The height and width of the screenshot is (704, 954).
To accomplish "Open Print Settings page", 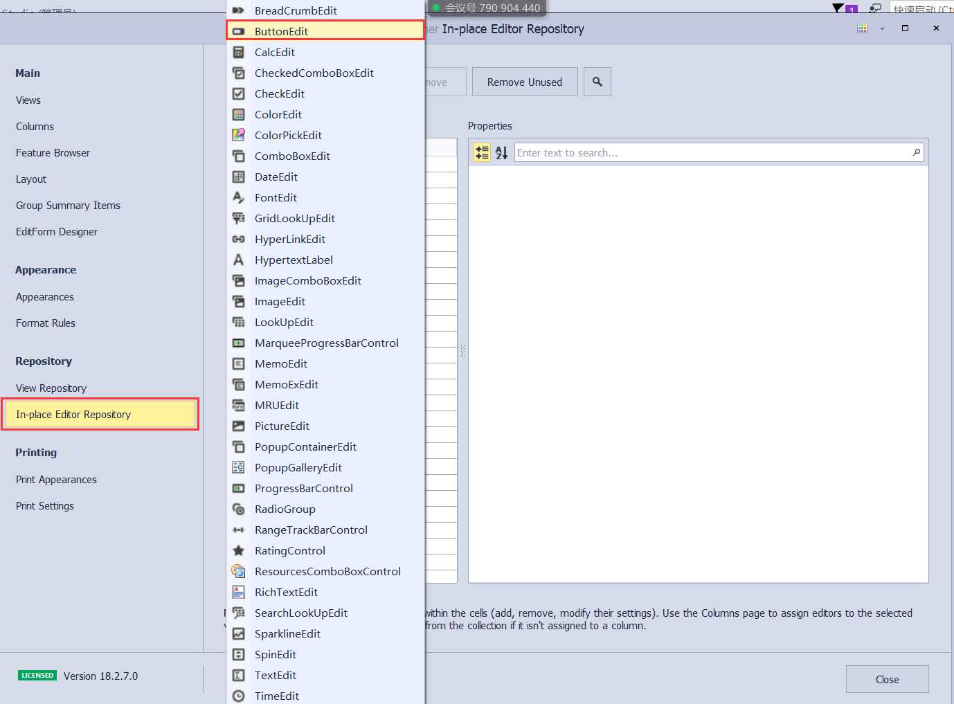I will pos(45,506).
